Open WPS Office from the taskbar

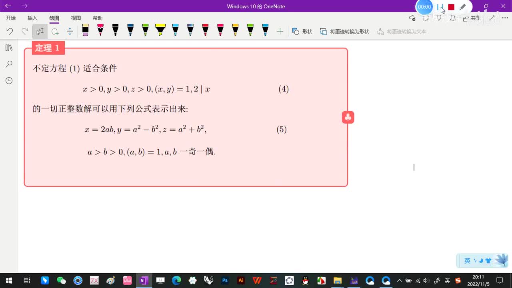click(257, 280)
